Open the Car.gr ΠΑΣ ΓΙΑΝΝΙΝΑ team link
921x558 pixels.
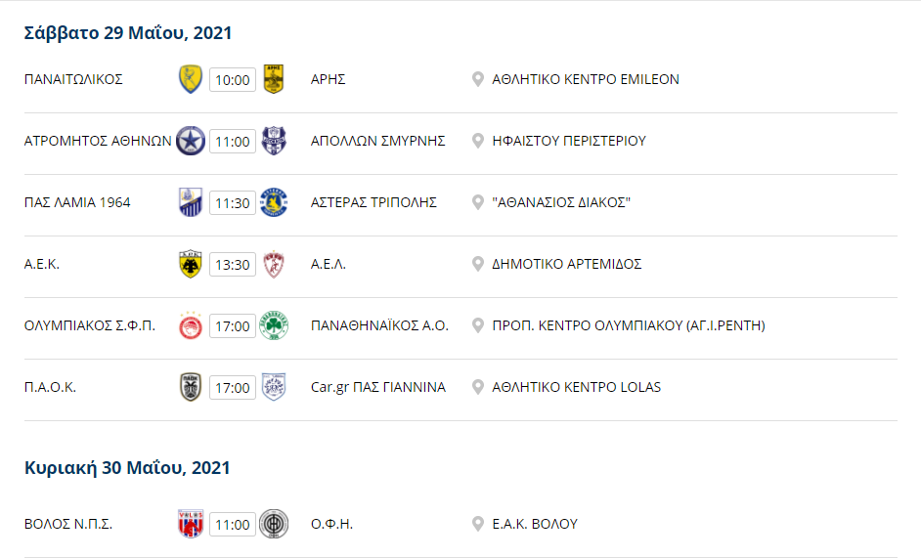click(x=378, y=388)
